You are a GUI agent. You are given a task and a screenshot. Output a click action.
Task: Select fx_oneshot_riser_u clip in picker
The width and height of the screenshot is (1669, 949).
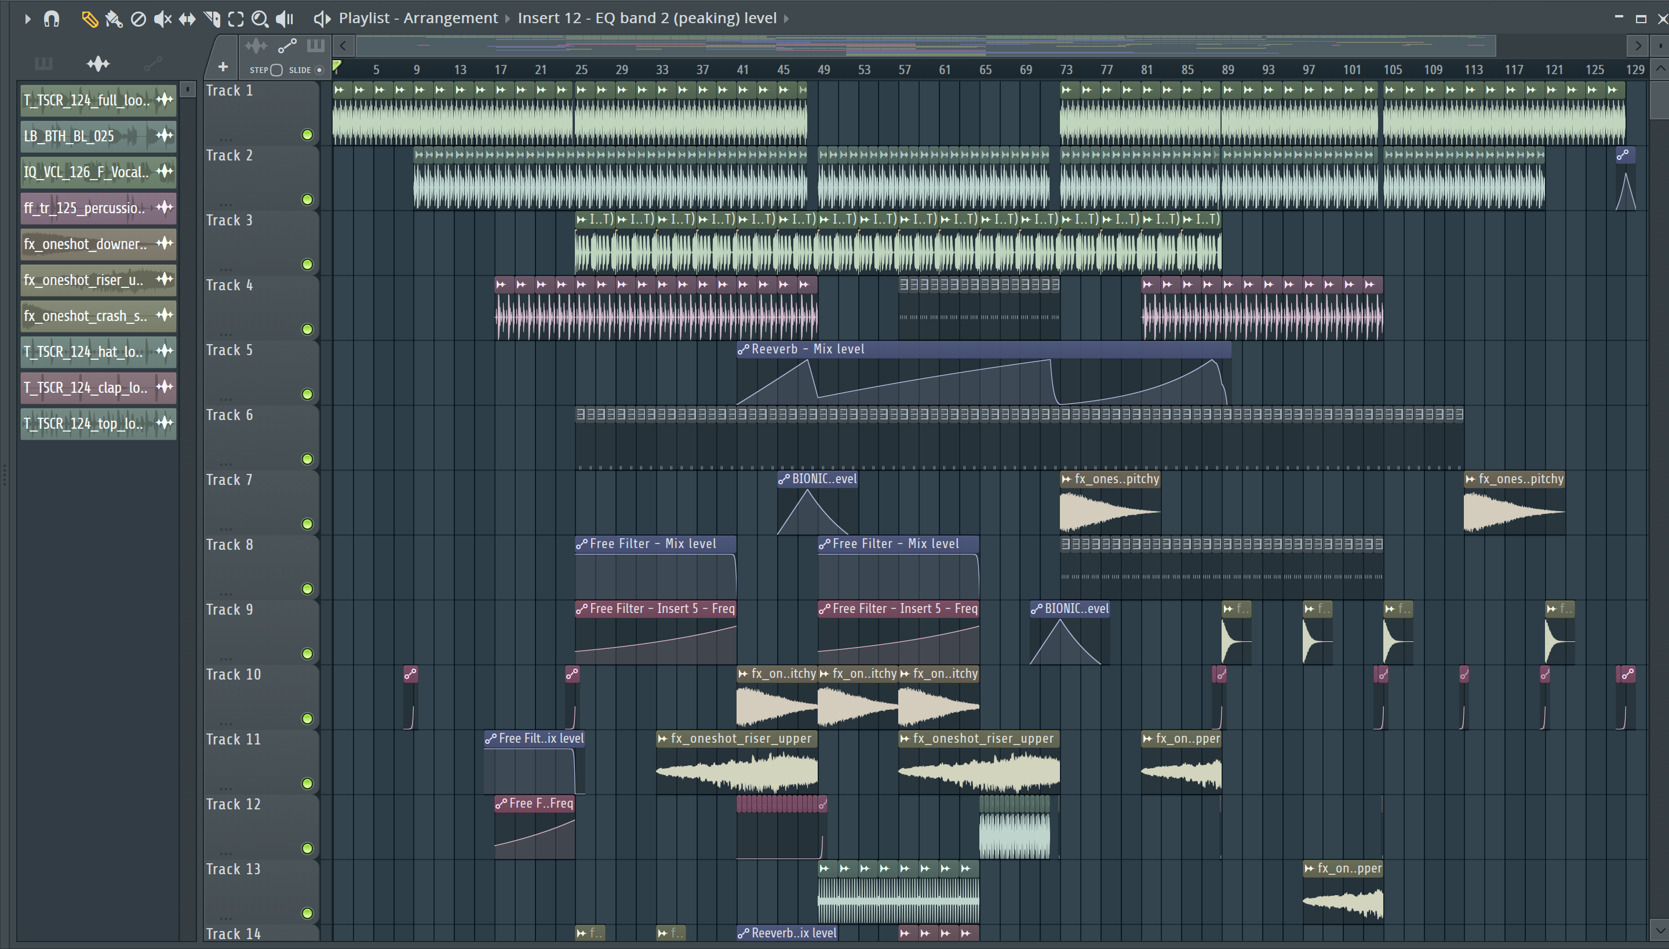[99, 279]
